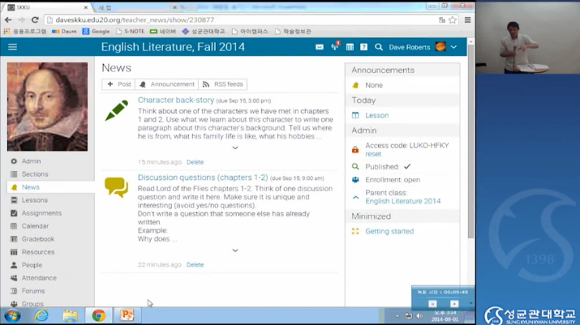Open the calendar grid icon in header
The height and width of the screenshot is (325, 580).
tap(350, 47)
